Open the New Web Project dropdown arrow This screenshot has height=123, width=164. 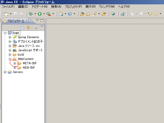pyautogui.click(x=65, y=14)
